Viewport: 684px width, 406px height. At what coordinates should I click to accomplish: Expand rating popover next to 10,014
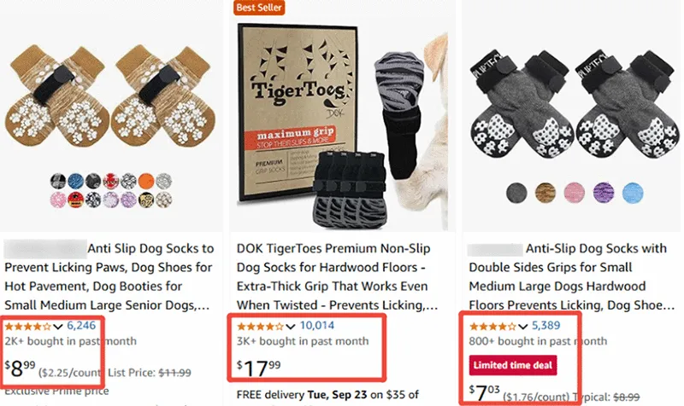point(292,326)
